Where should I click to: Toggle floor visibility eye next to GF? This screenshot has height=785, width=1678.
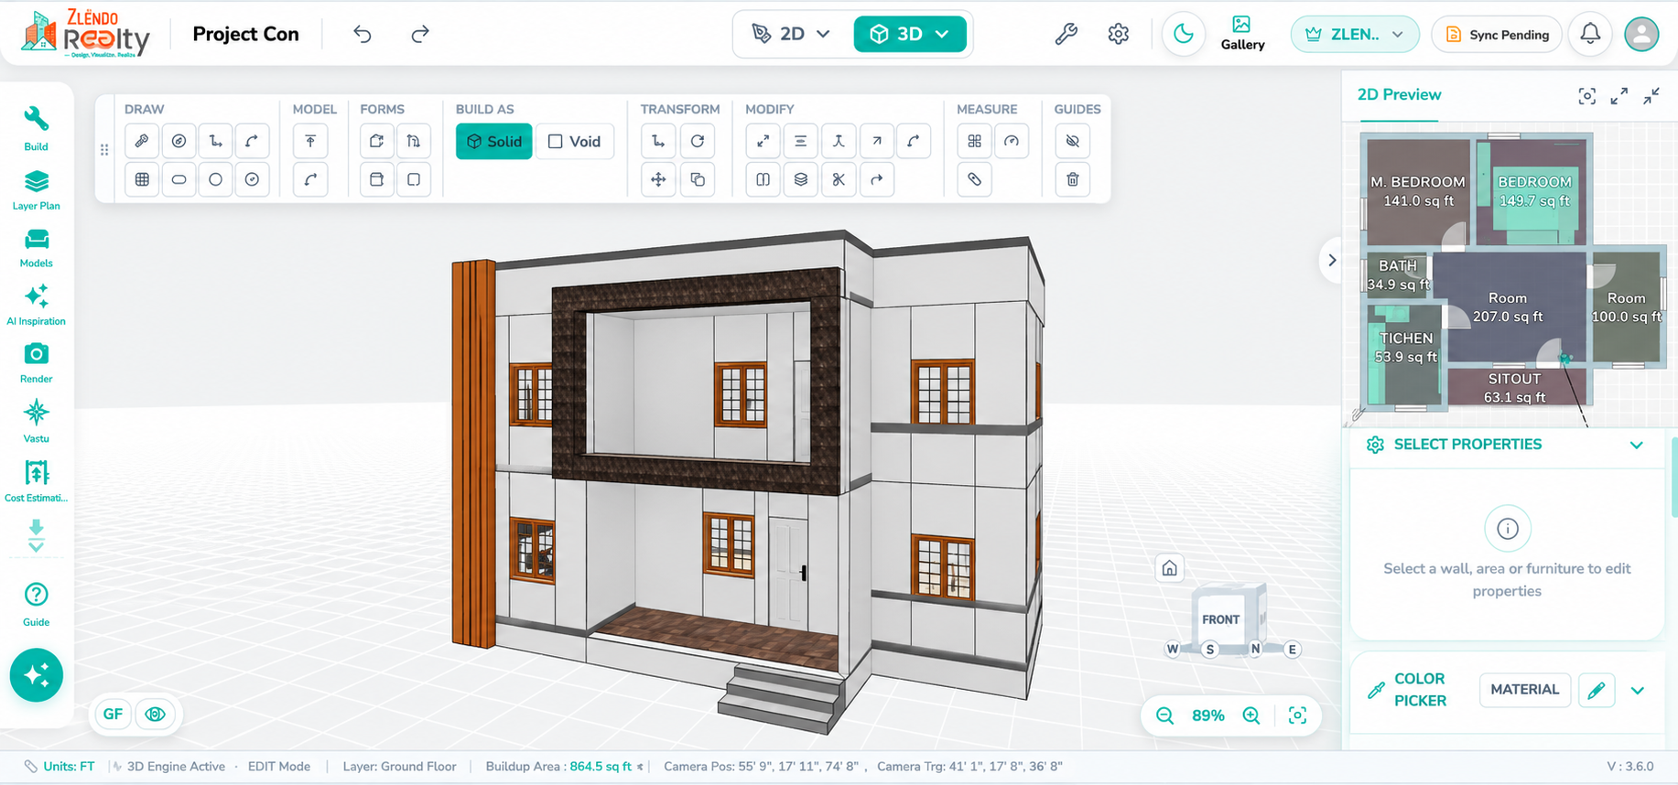[156, 714]
